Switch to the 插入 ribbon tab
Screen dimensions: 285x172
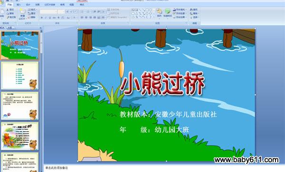(x=19, y=5)
